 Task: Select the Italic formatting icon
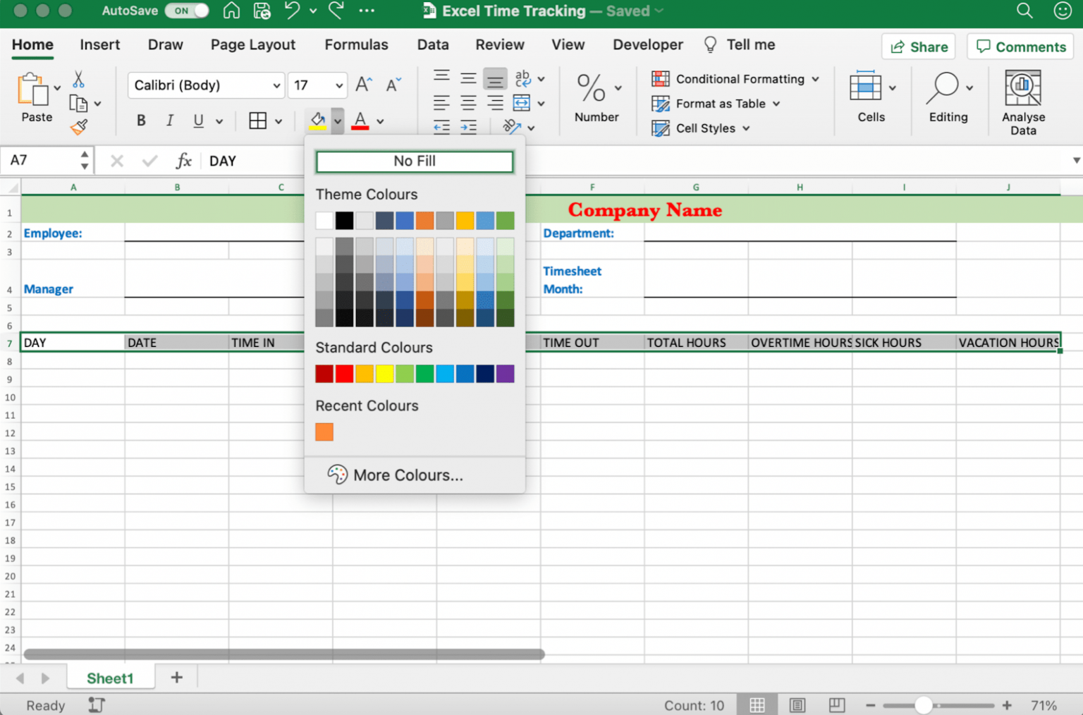169,120
